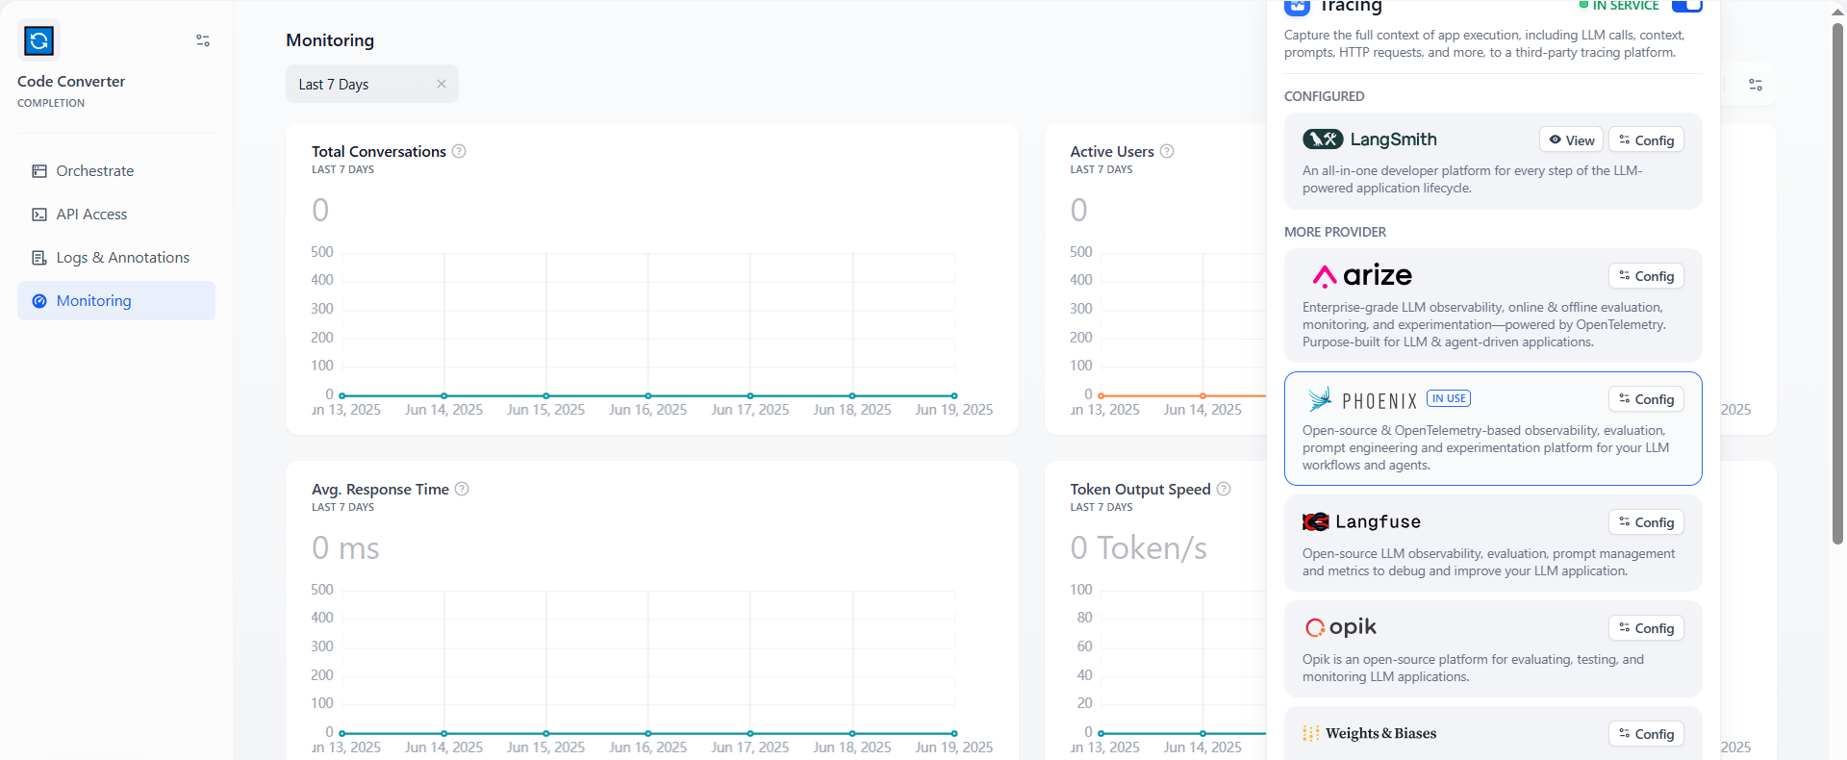Open Config for Langfuse
The height and width of the screenshot is (760, 1847).
(x=1646, y=522)
